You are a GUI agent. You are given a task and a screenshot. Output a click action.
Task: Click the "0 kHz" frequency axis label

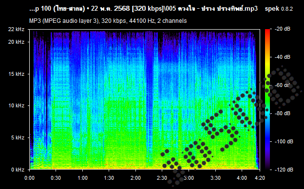18,170
